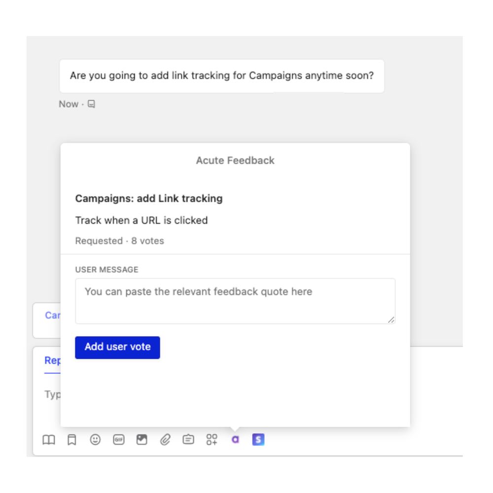Open the emoji picker

pyautogui.click(x=95, y=440)
